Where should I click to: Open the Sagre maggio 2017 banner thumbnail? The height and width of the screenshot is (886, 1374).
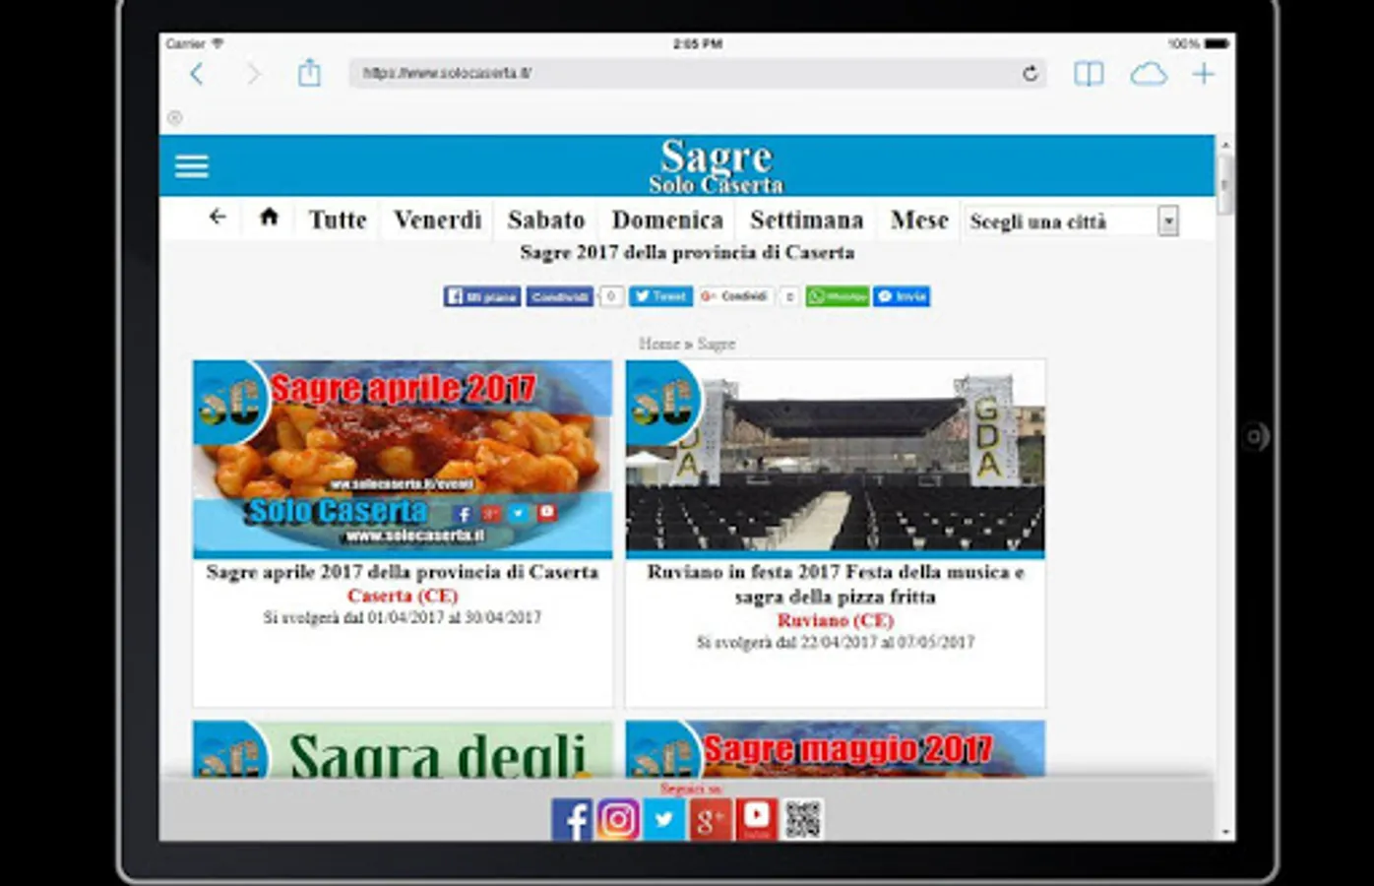tap(836, 749)
